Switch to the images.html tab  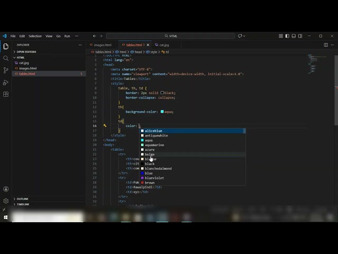click(102, 45)
